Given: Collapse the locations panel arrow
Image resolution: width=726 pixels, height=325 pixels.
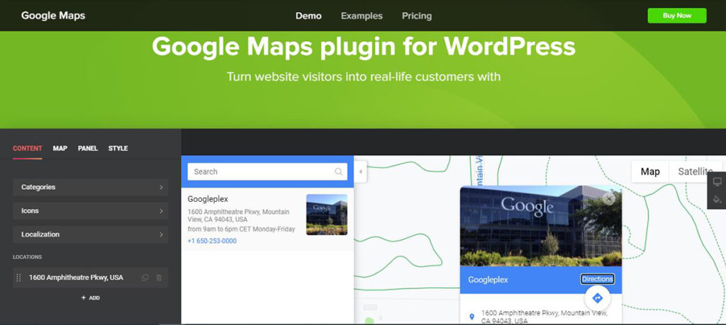Looking at the screenshot, I should coord(361,171).
